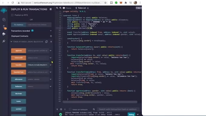Copy the deployed Token contract address
Image resolution: width=206 pixels, height=116 pixels.
47,41
